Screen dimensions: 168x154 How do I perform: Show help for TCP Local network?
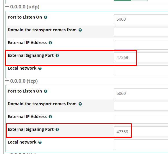pos(40,142)
